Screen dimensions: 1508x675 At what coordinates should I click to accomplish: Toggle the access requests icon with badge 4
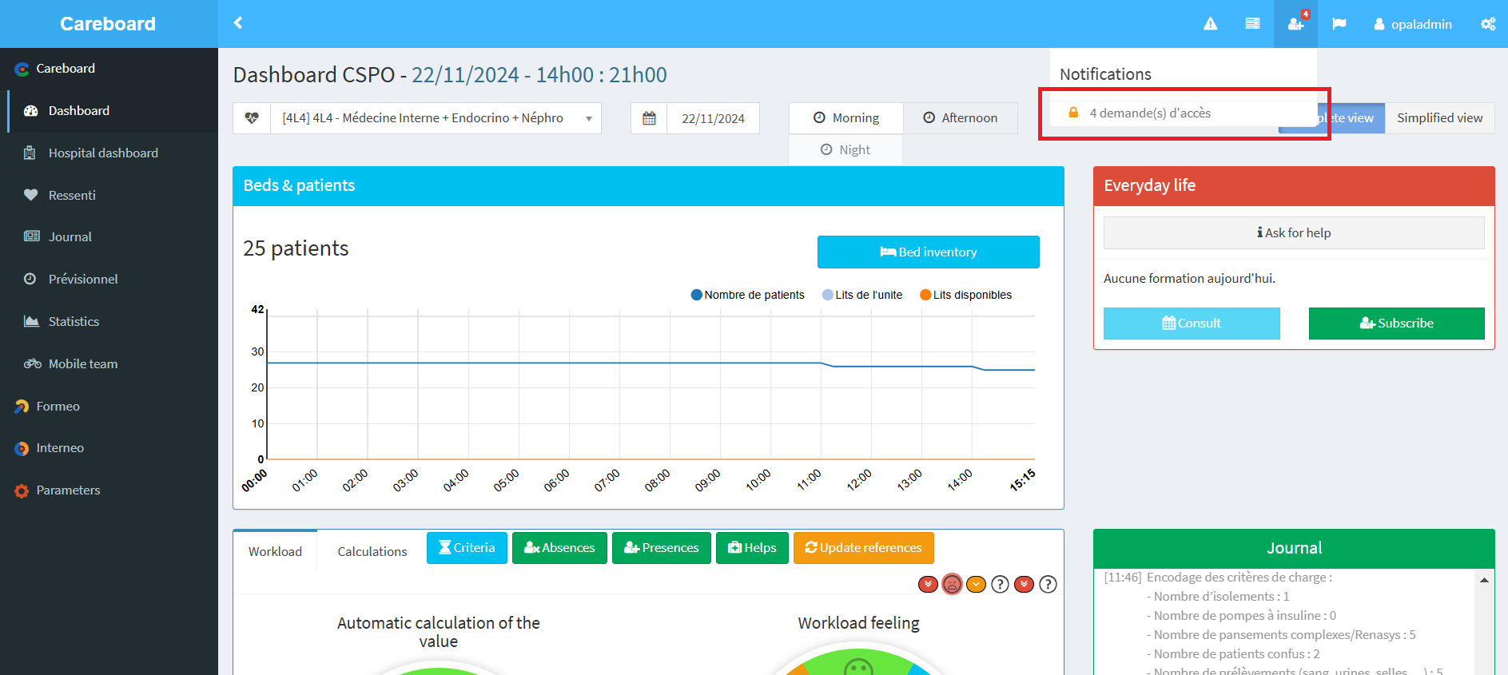(1295, 24)
